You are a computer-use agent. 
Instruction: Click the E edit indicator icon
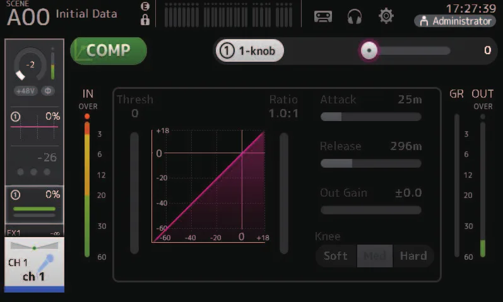(x=145, y=6)
